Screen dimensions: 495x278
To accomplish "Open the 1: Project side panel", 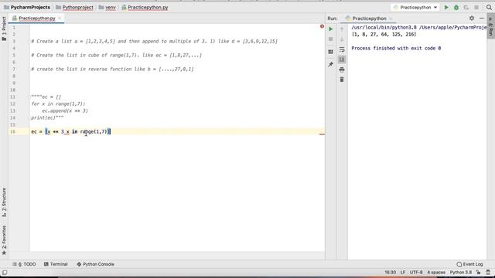I will 4,29.
